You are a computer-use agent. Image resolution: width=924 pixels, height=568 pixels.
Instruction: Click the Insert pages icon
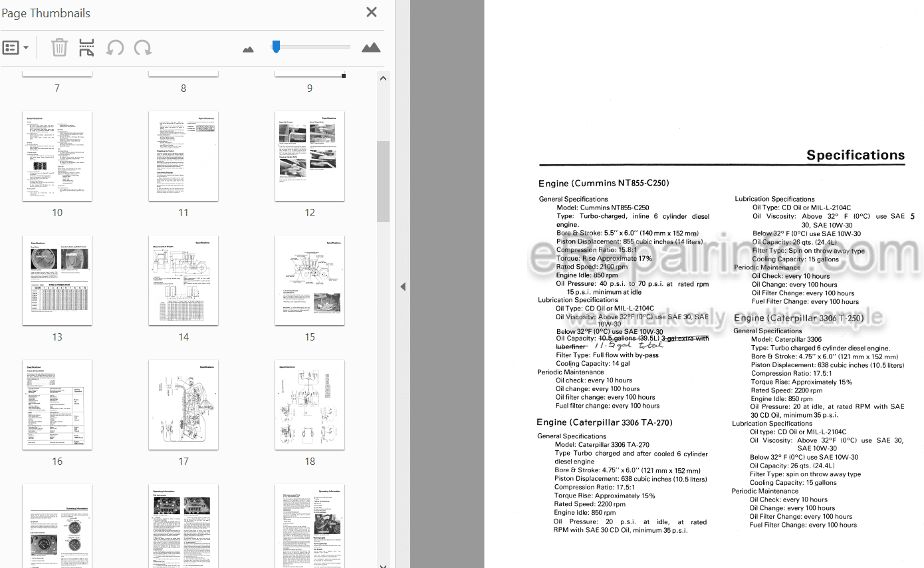[86, 48]
